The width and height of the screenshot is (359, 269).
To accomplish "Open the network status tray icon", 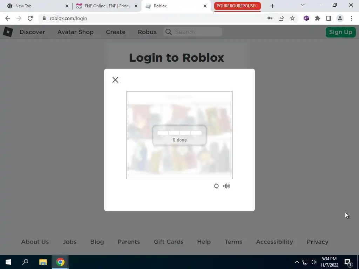I will pos(305,262).
